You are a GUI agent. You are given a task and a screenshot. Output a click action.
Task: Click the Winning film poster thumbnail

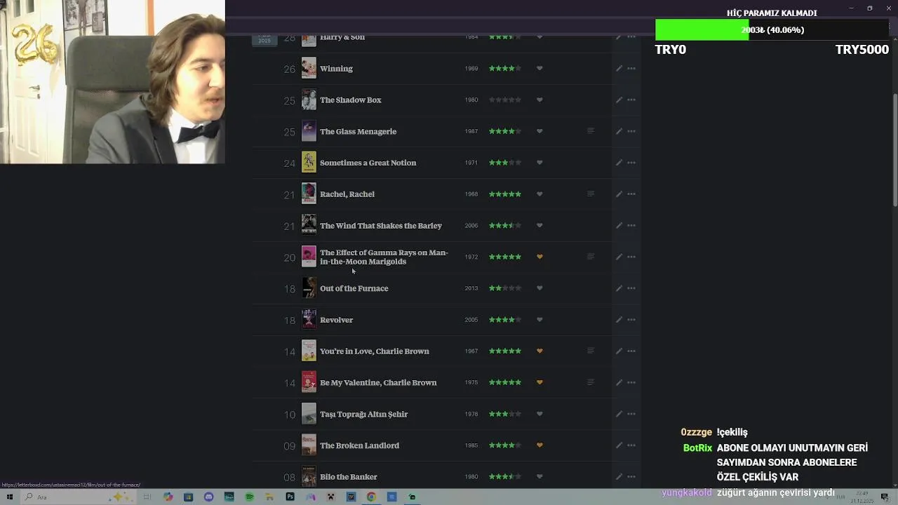click(x=309, y=68)
